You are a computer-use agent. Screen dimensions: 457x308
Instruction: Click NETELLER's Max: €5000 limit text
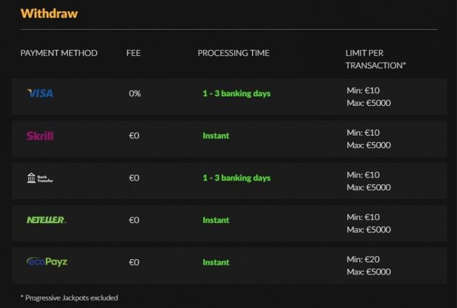pos(369,229)
